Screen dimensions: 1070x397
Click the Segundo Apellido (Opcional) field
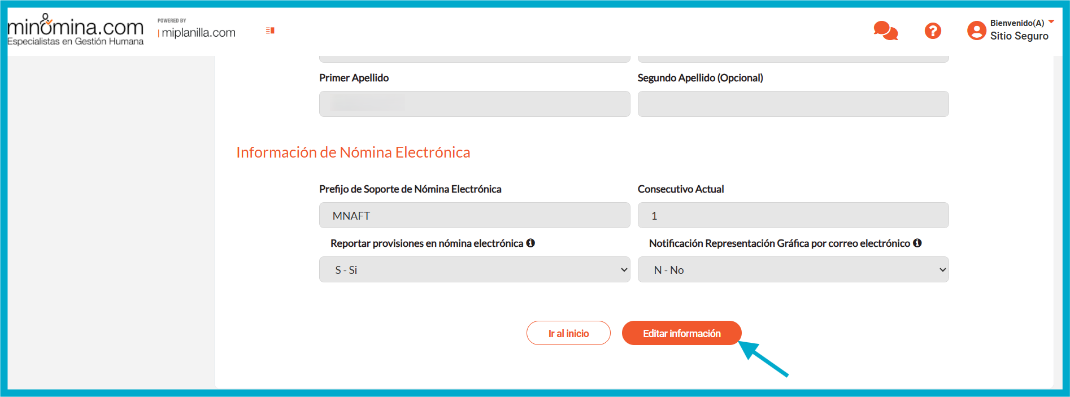point(793,104)
